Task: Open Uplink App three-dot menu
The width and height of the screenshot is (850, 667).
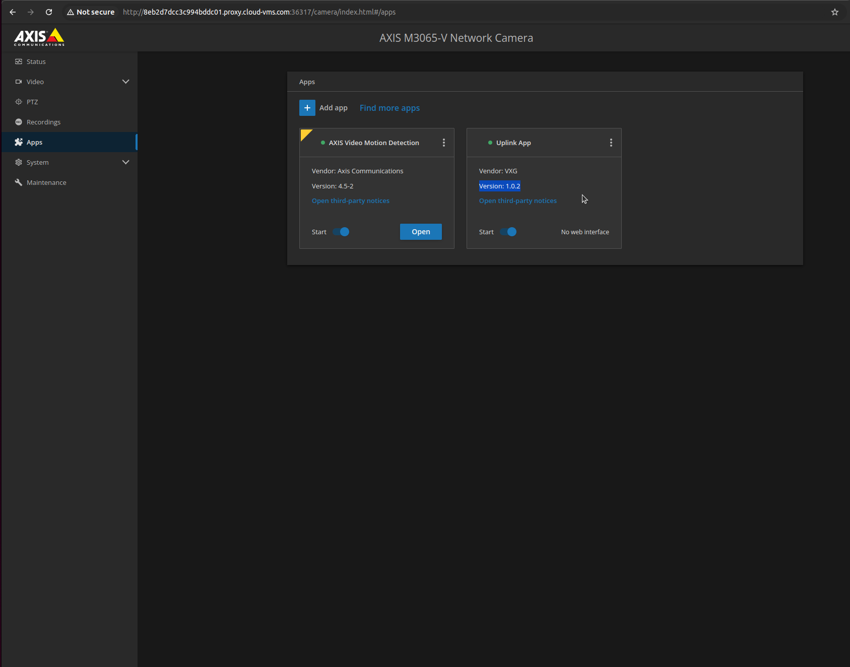Action: (x=611, y=143)
